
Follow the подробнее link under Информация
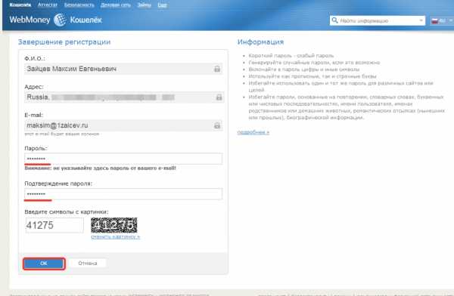[253, 132]
